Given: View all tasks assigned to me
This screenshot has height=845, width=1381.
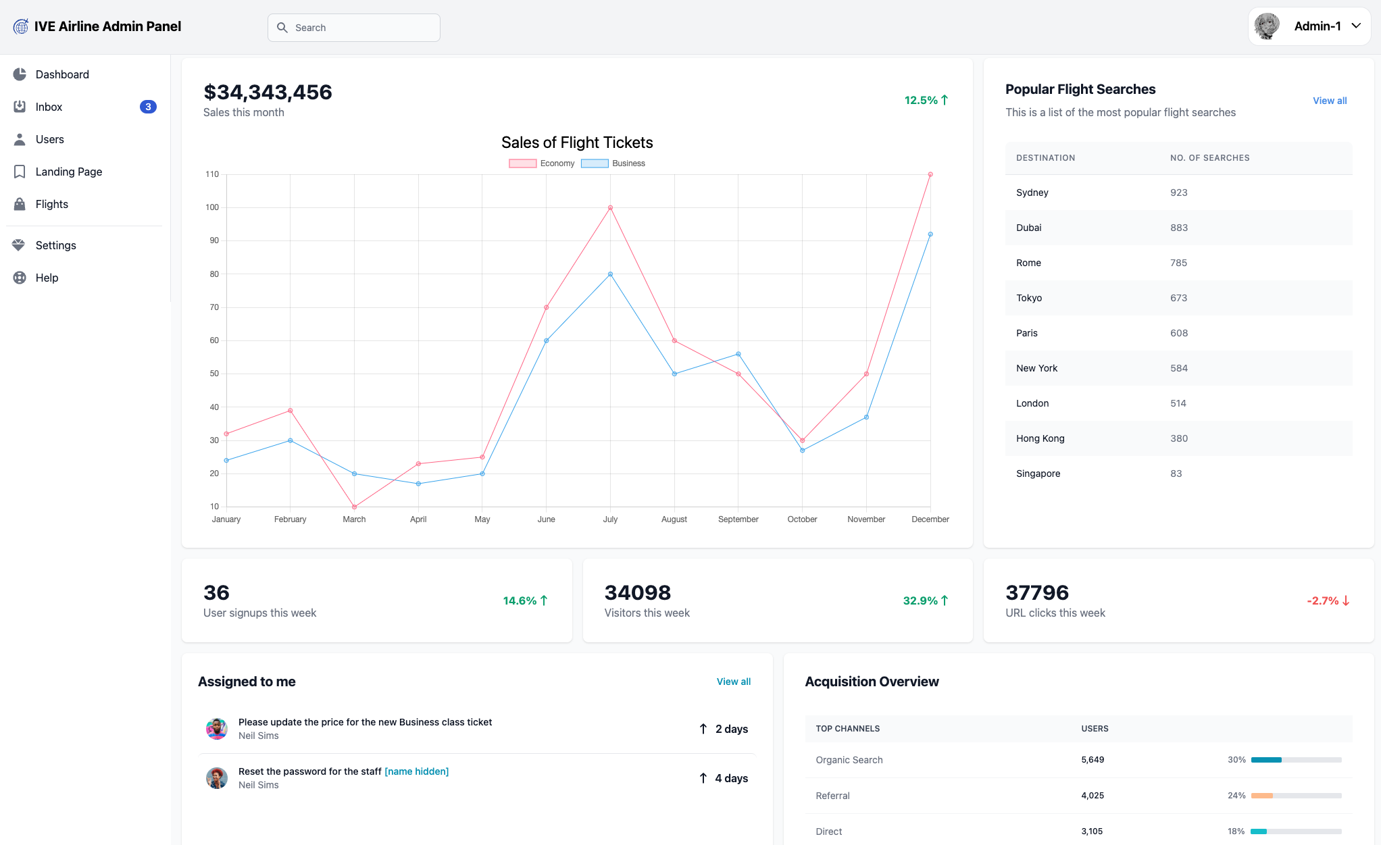Looking at the screenshot, I should click(733, 682).
